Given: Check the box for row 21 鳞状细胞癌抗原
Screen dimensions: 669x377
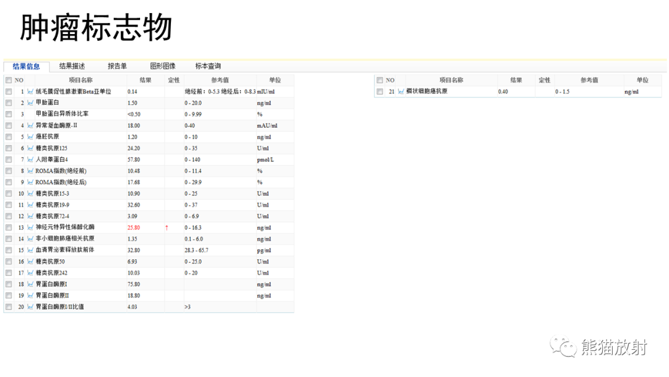Looking at the screenshot, I should coord(380,91).
